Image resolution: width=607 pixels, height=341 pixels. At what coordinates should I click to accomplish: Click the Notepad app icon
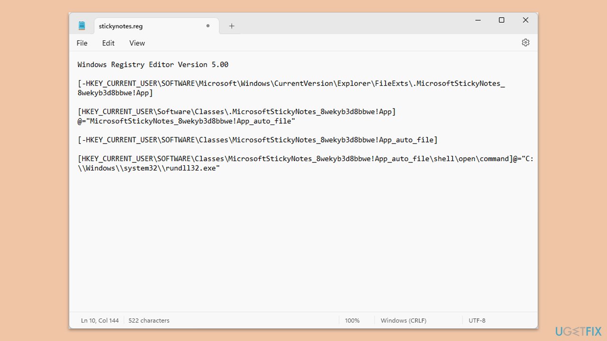pos(82,26)
